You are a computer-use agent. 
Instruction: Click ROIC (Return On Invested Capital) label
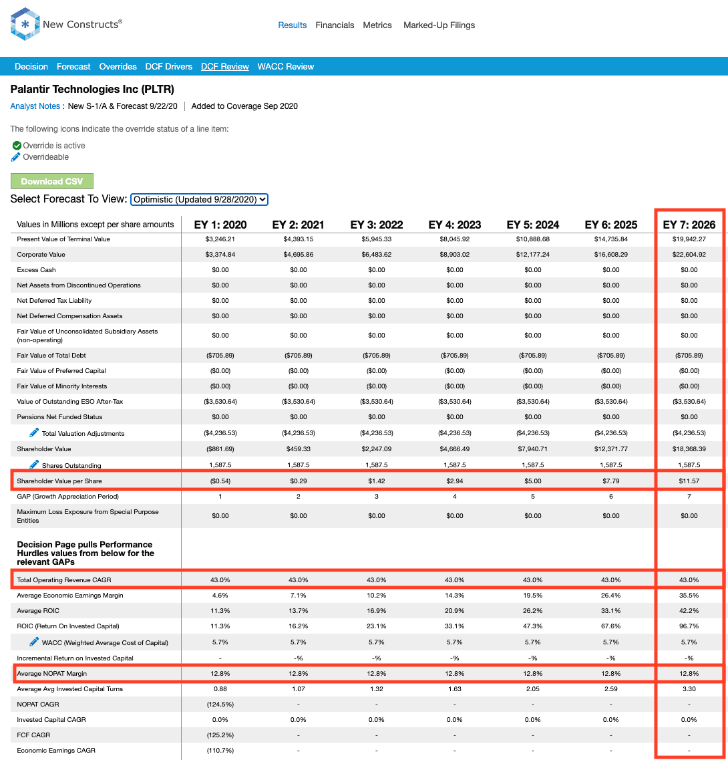68,626
